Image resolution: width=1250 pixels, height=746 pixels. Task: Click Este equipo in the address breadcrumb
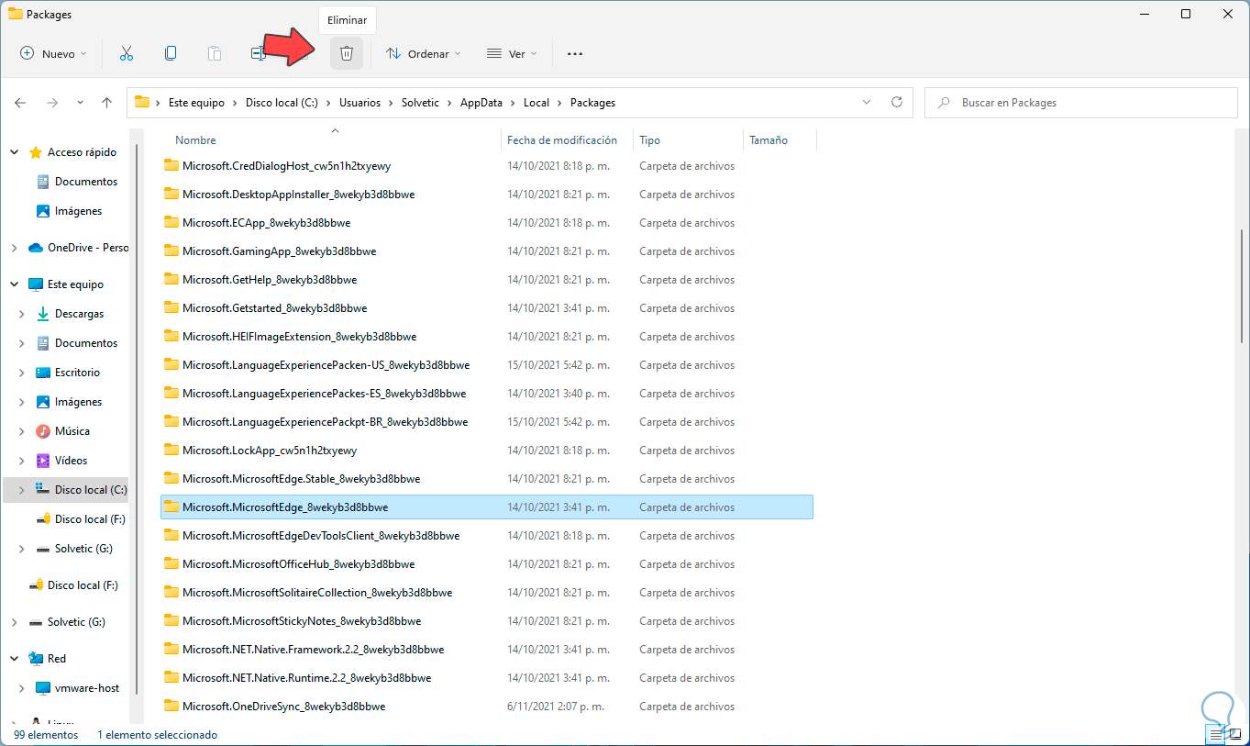(196, 103)
